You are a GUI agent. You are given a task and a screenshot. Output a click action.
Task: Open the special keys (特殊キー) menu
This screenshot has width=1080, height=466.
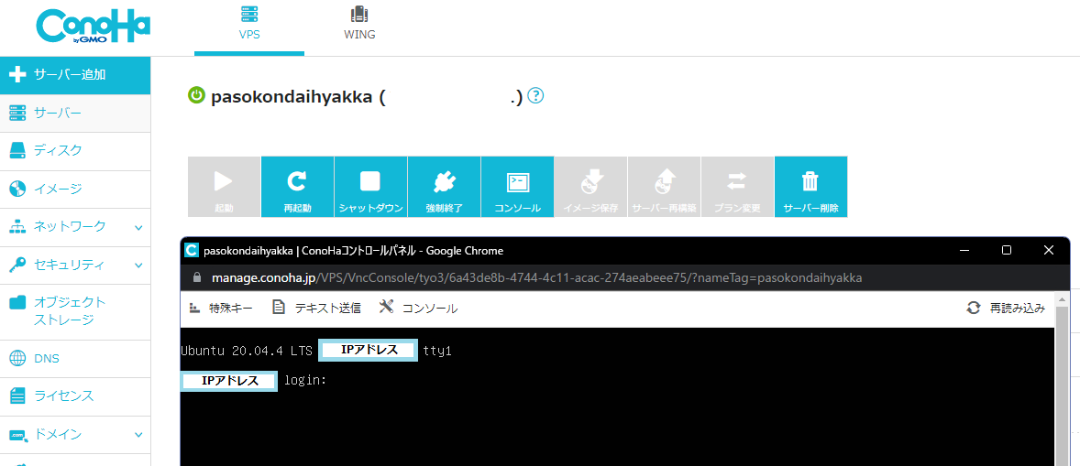click(x=220, y=309)
